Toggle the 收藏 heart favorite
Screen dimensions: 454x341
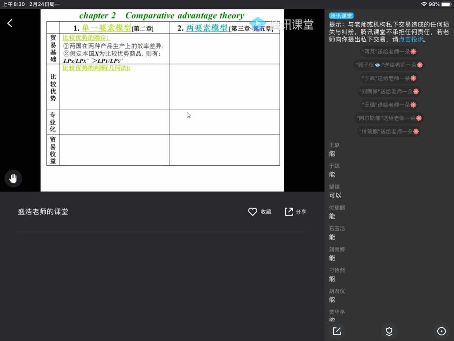[x=253, y=212]
